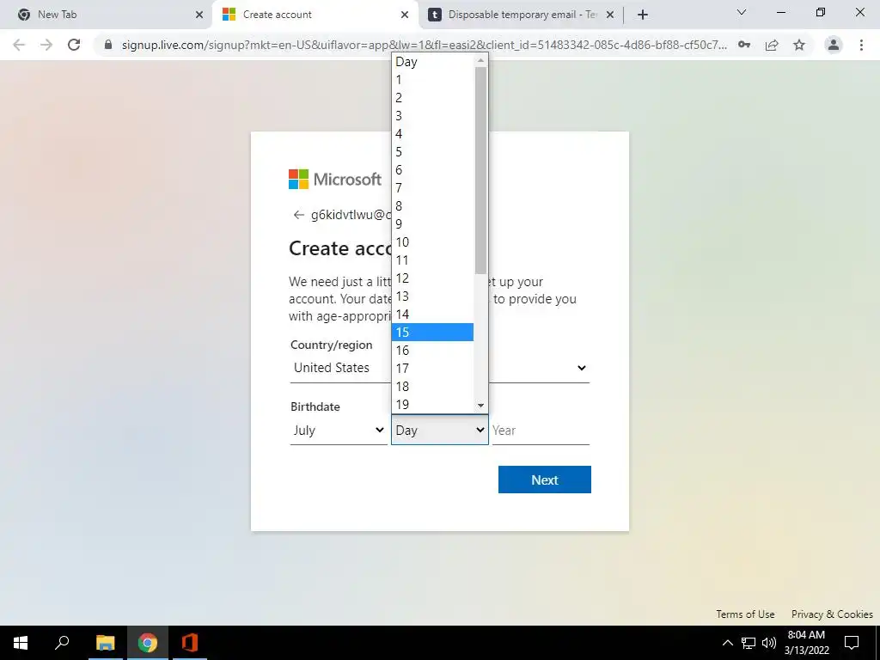Choose Day placeholder option in list

[432, 62]
